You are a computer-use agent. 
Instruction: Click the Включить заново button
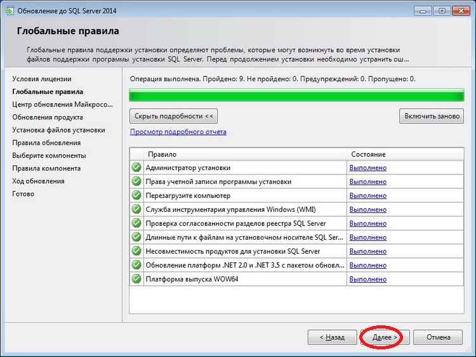(432, 116)
